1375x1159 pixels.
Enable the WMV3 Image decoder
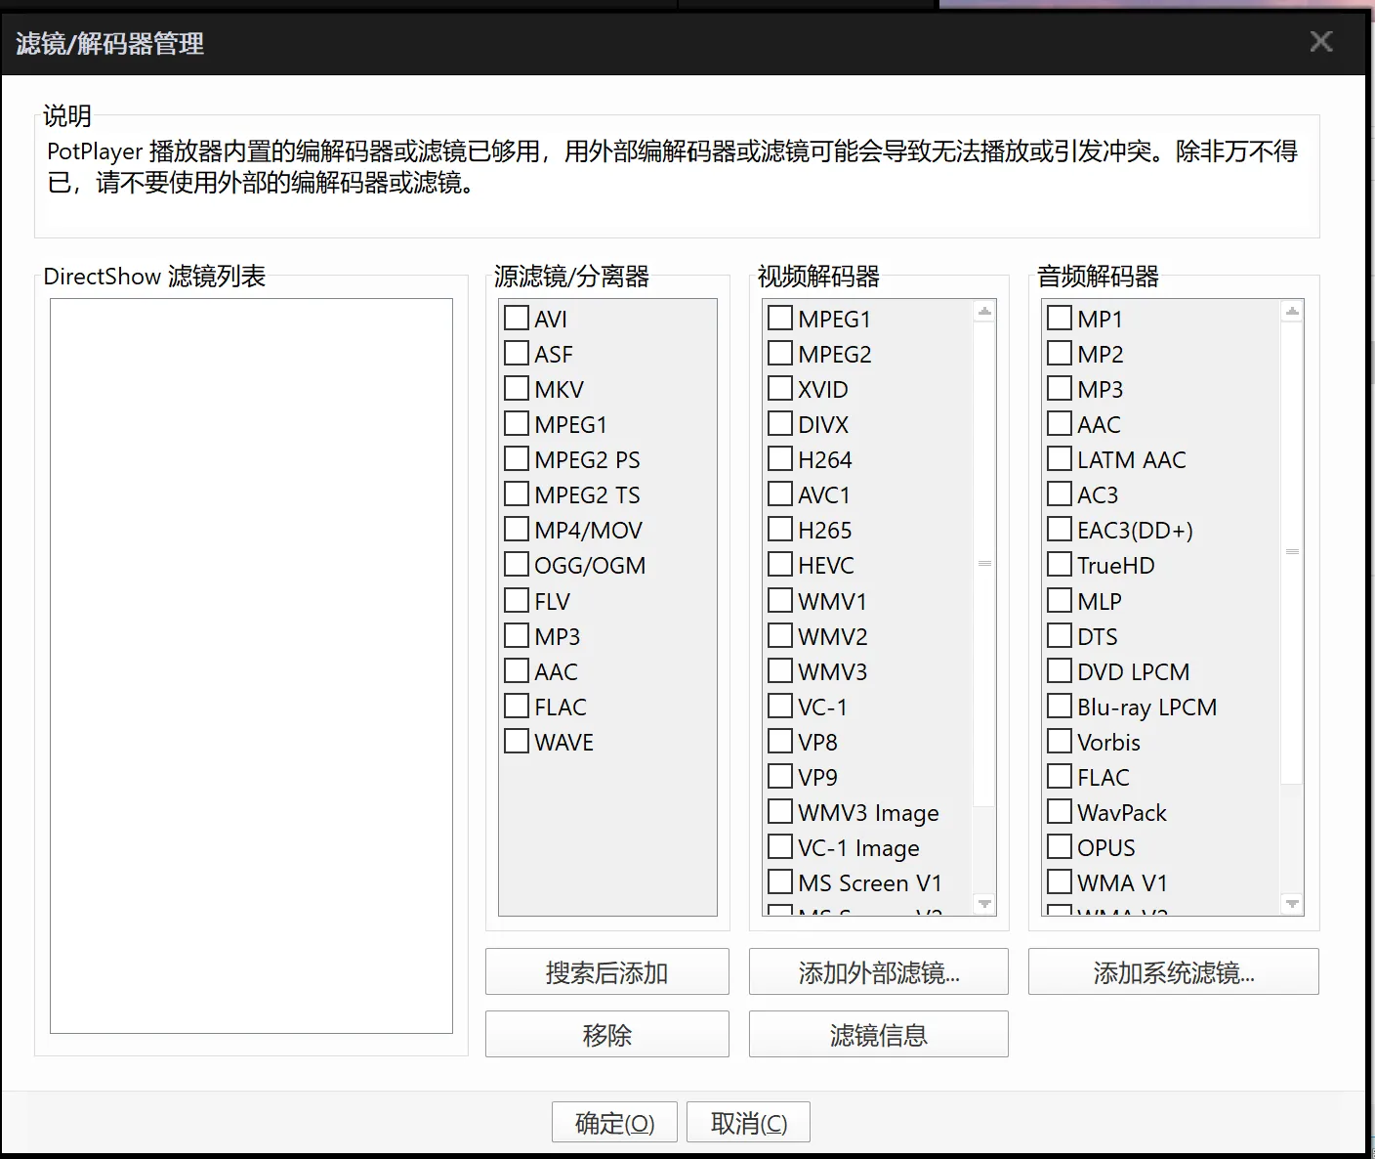point(778,811)
